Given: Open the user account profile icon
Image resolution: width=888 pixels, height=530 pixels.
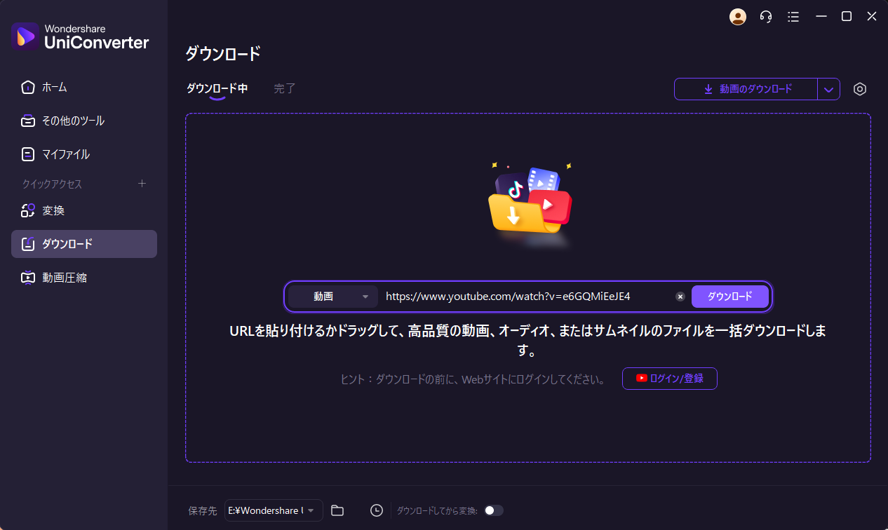Looking at the screenshot, I should point(738,17).
